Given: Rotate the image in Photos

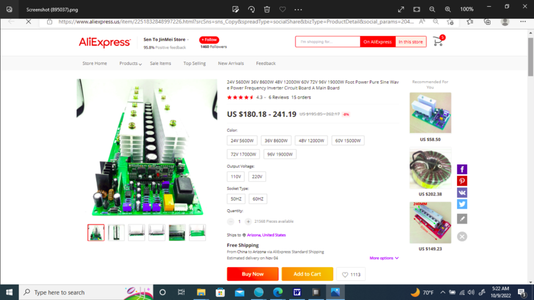Looking at the screenshot, I should (x=252, y=10).
